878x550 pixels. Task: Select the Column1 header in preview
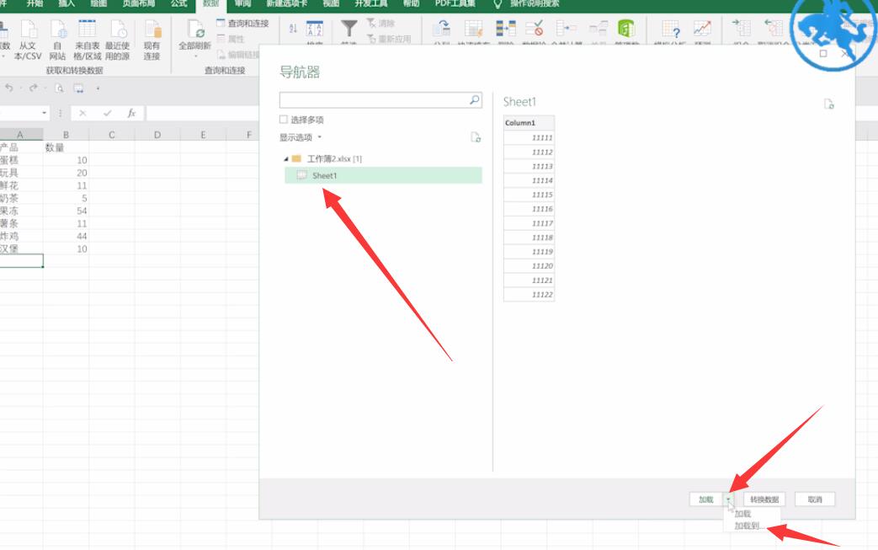tap(529, 123)
